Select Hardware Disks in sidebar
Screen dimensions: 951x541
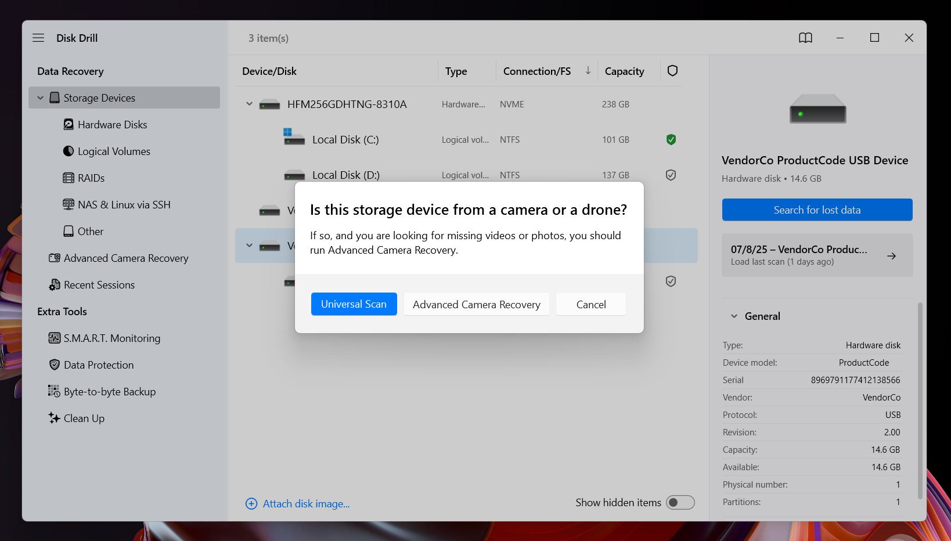click(112, 124)
